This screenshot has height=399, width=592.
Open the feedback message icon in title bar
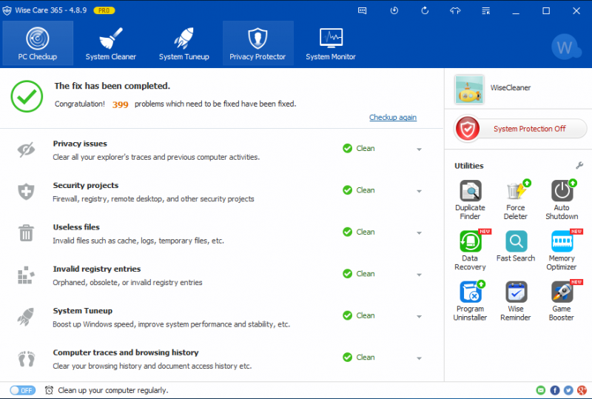pos(362,10)
